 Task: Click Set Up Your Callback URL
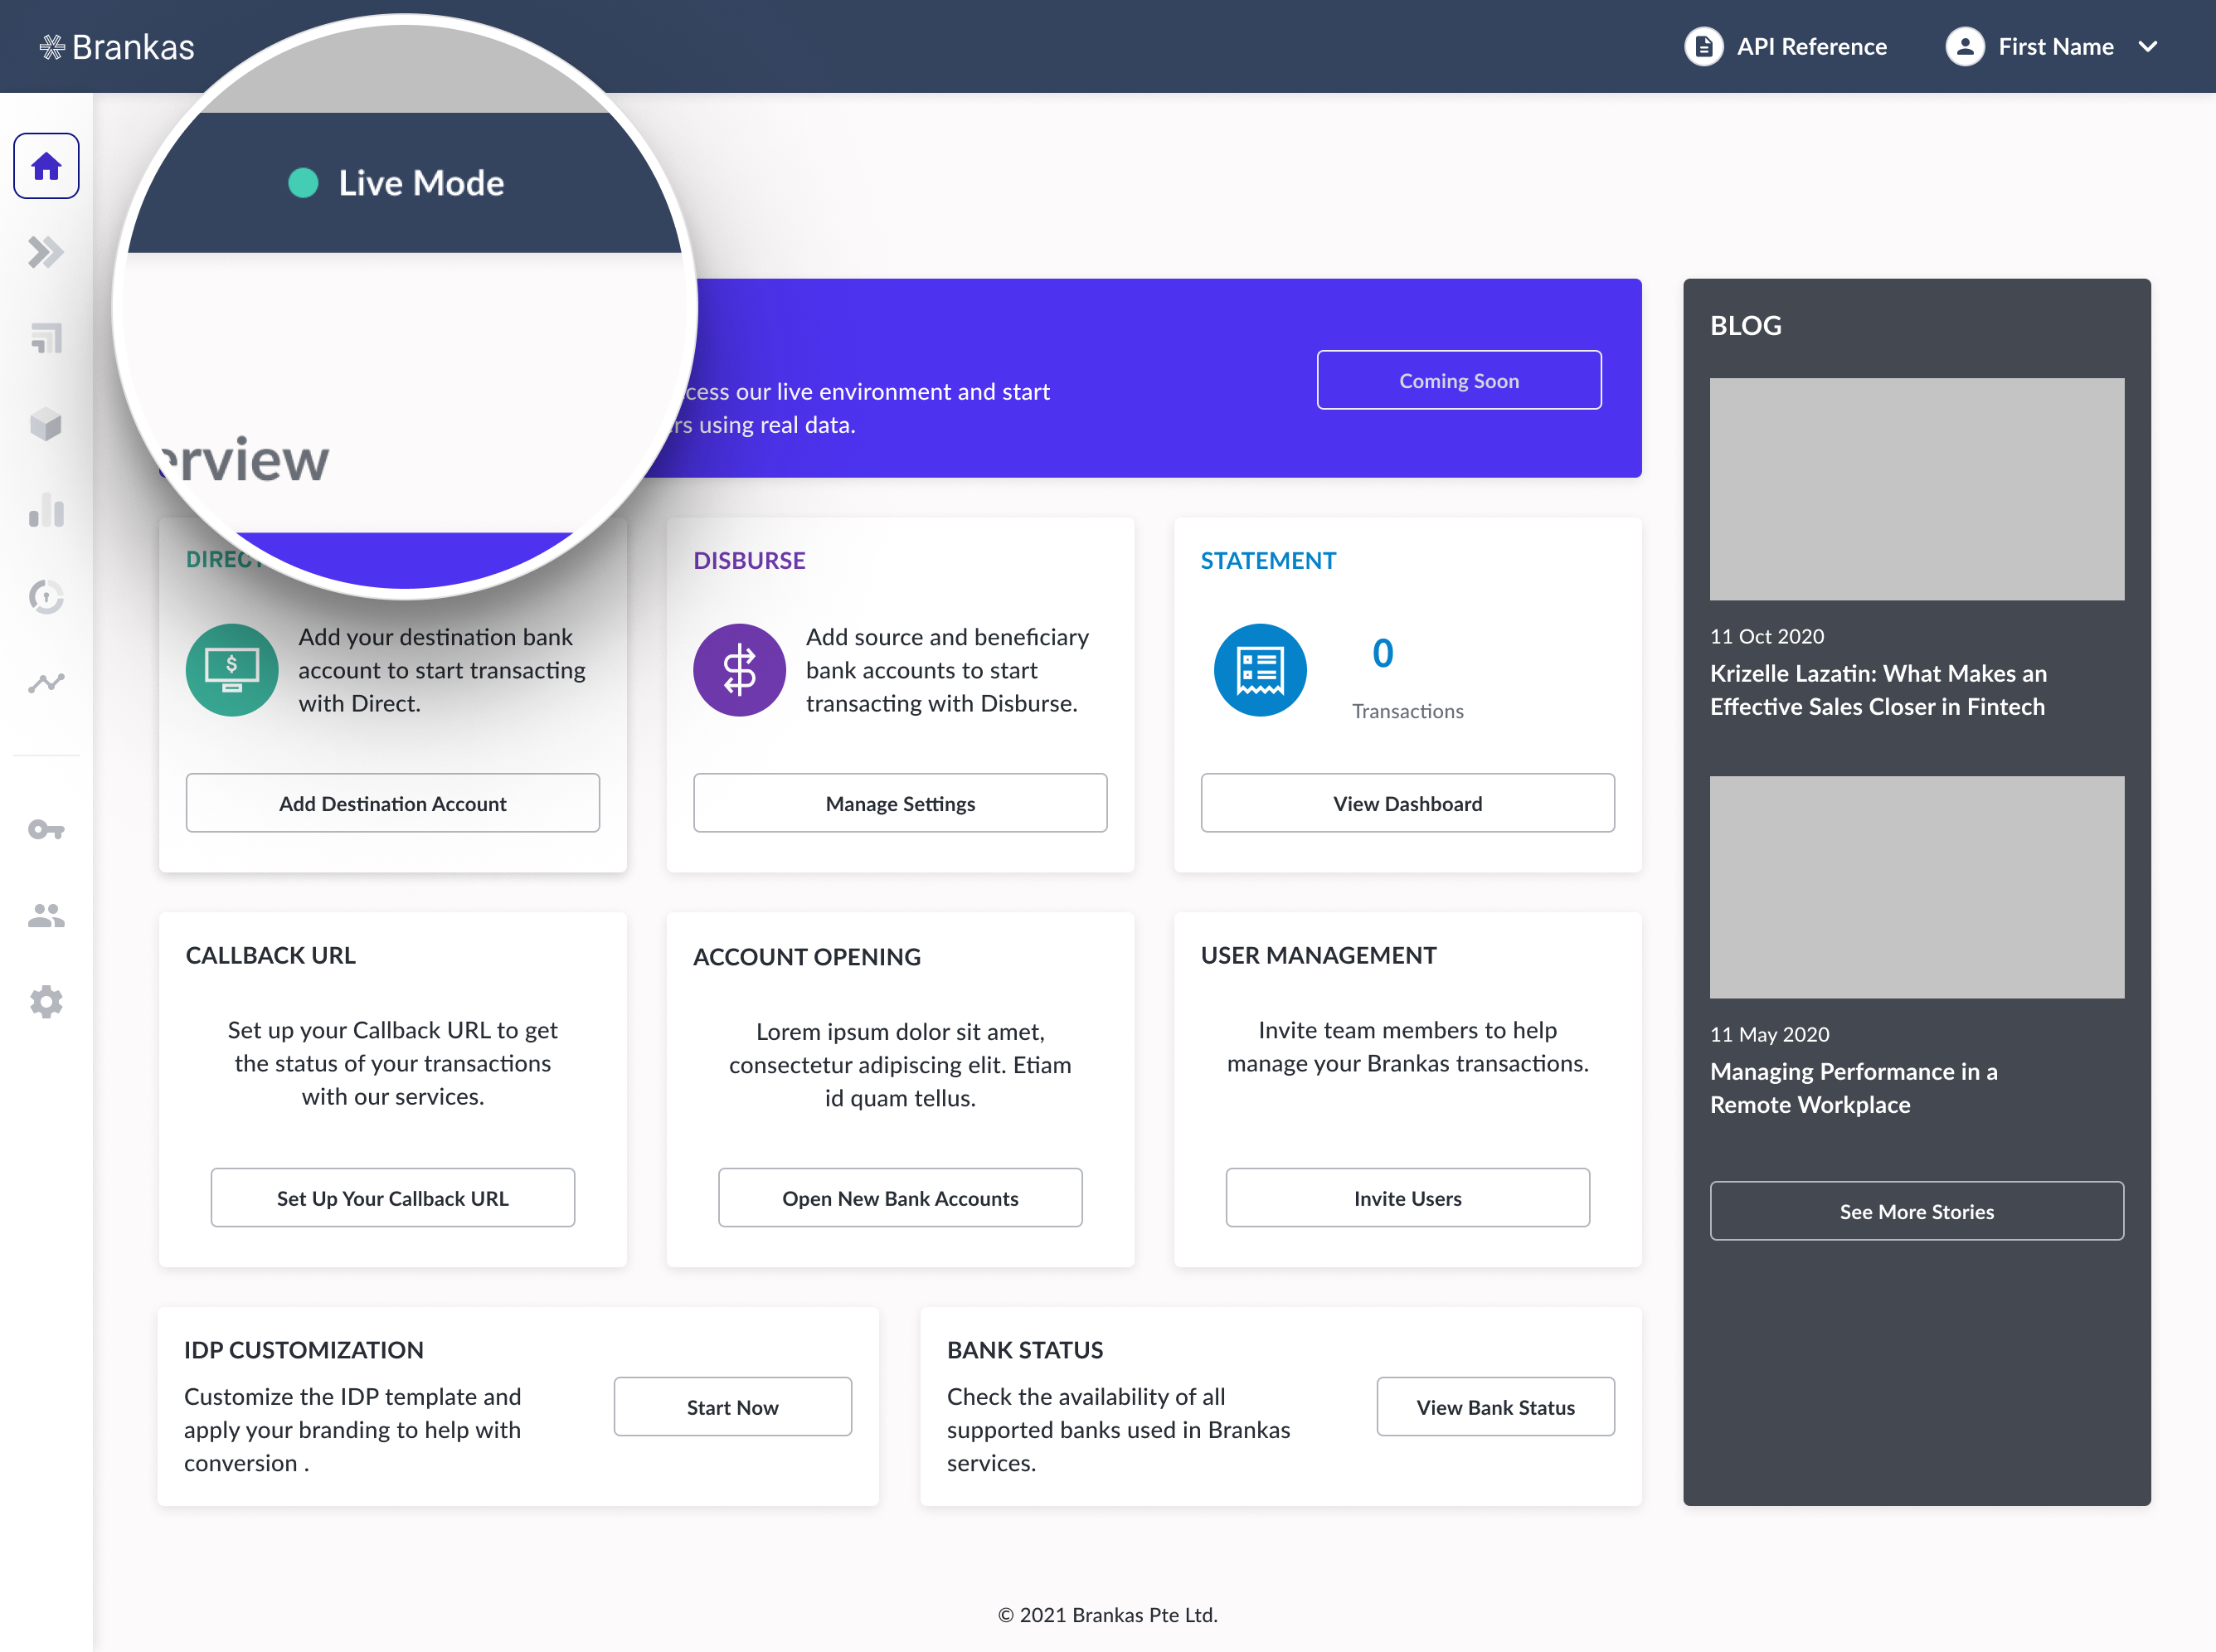coord(393,1198)
